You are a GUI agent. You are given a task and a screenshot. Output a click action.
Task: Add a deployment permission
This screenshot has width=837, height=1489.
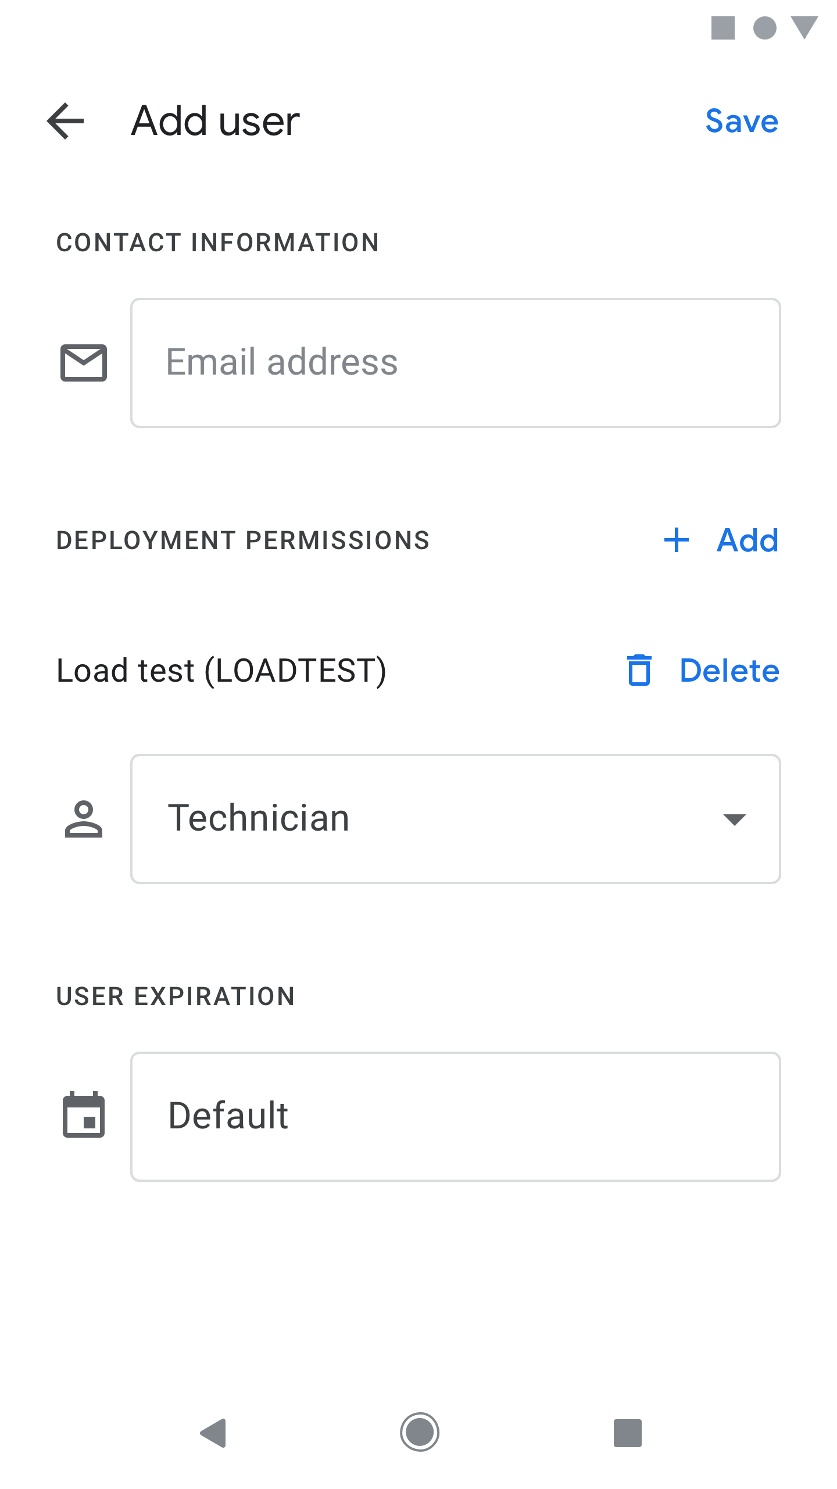pyautogui.click(x=721, y=540)
